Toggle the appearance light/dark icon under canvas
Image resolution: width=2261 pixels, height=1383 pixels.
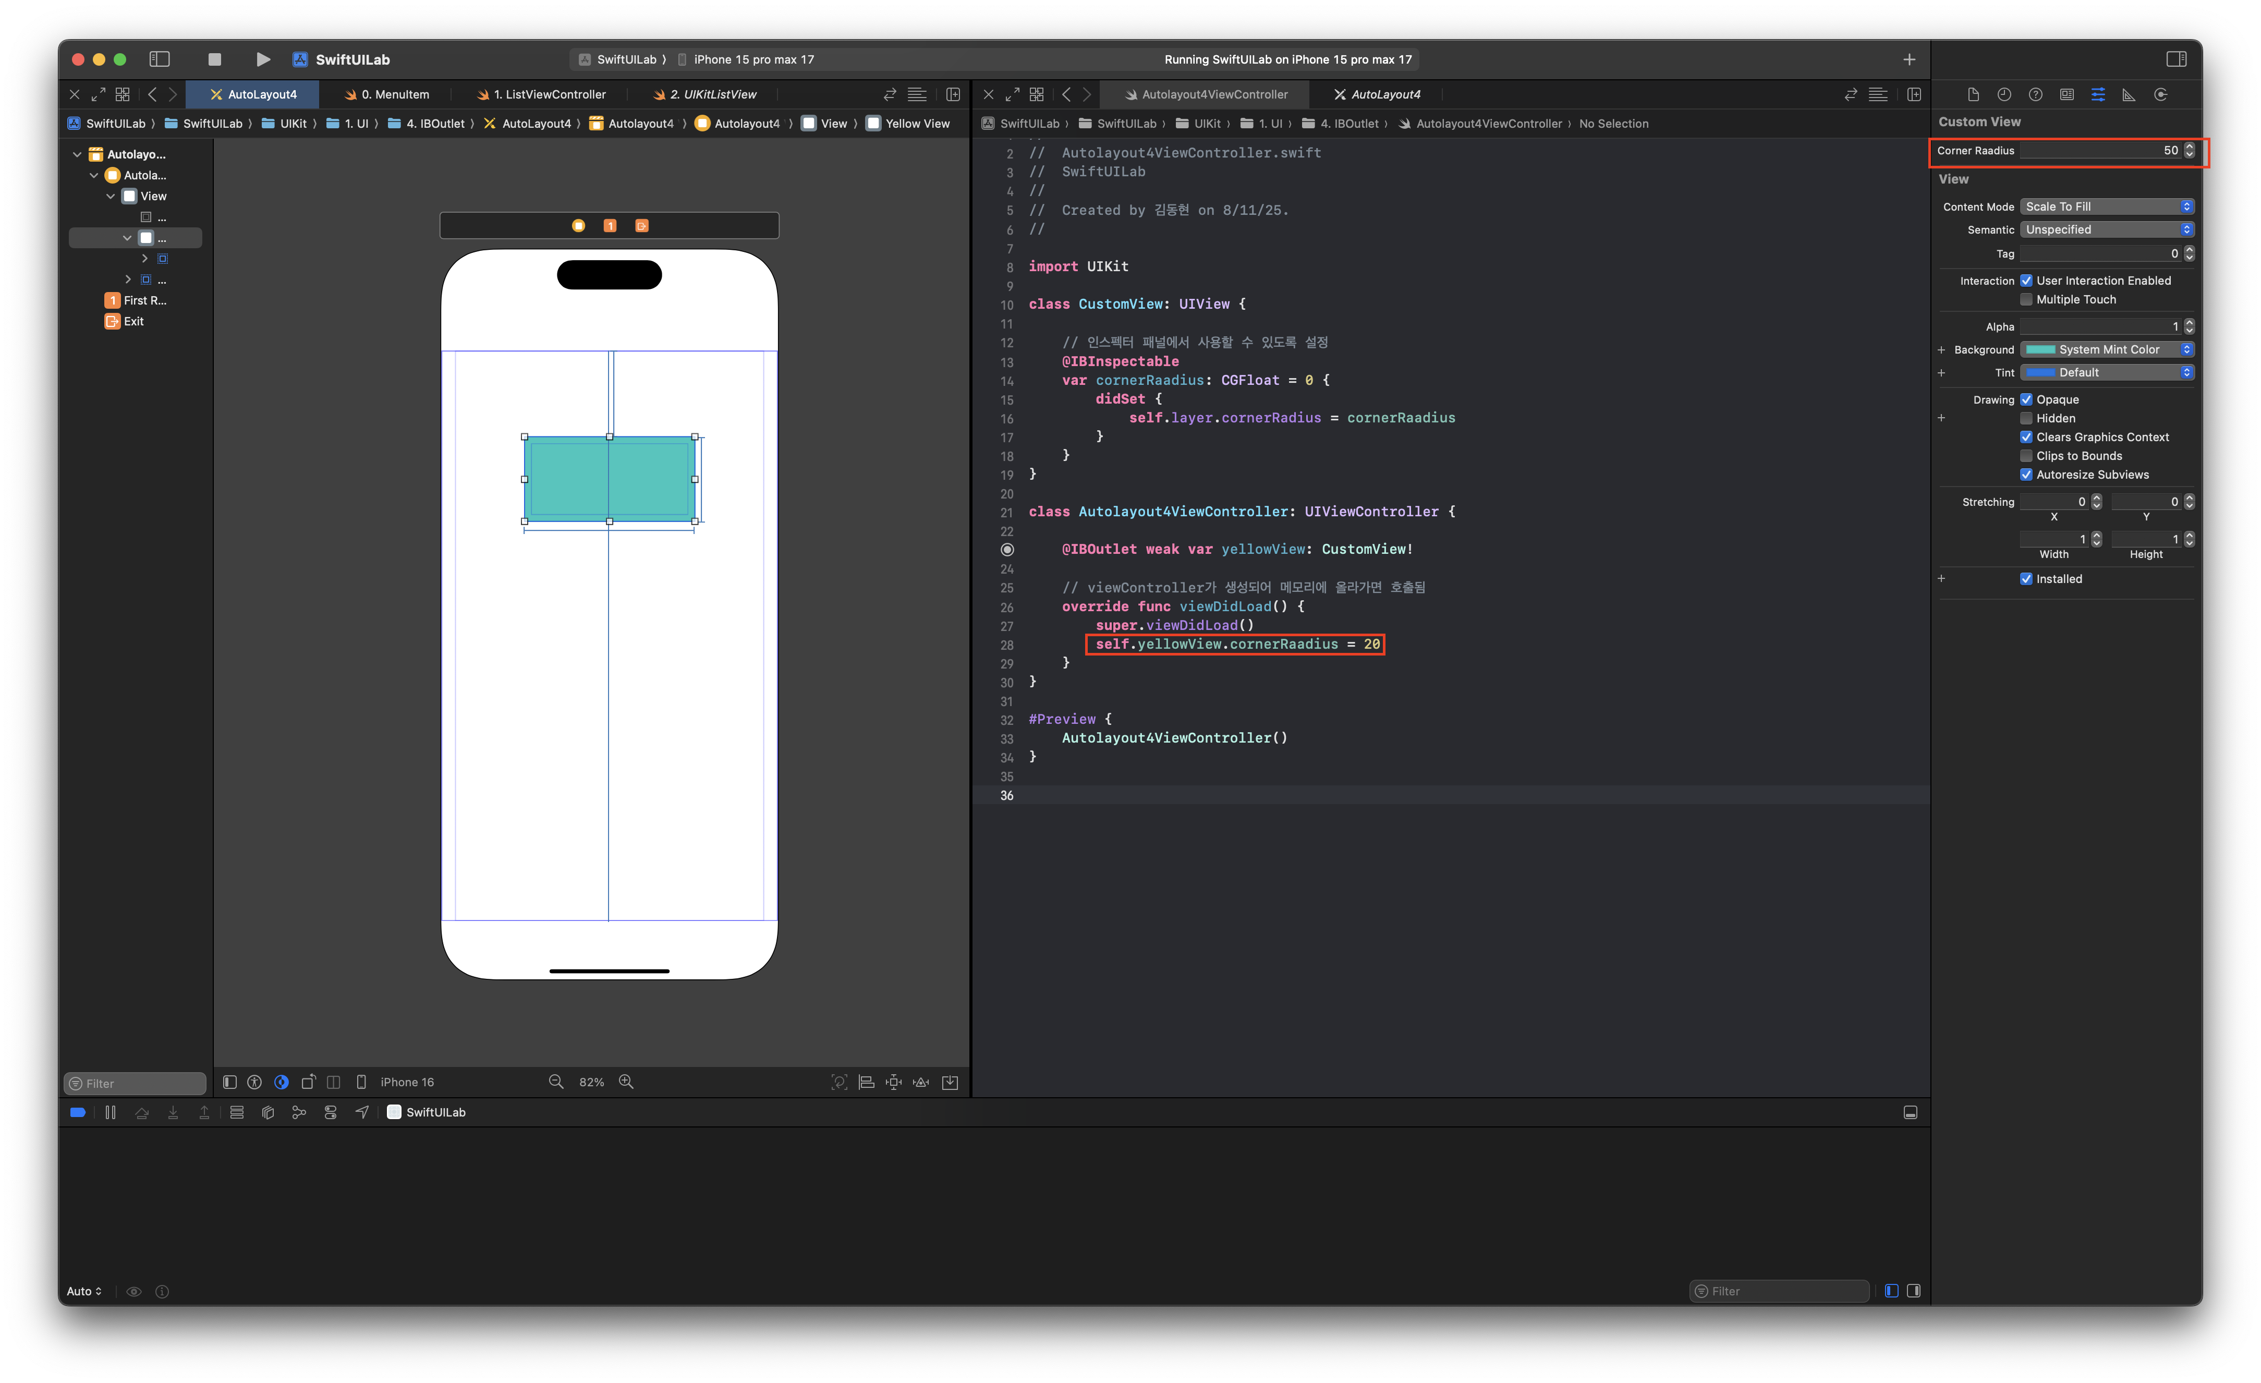point(282,1082)
